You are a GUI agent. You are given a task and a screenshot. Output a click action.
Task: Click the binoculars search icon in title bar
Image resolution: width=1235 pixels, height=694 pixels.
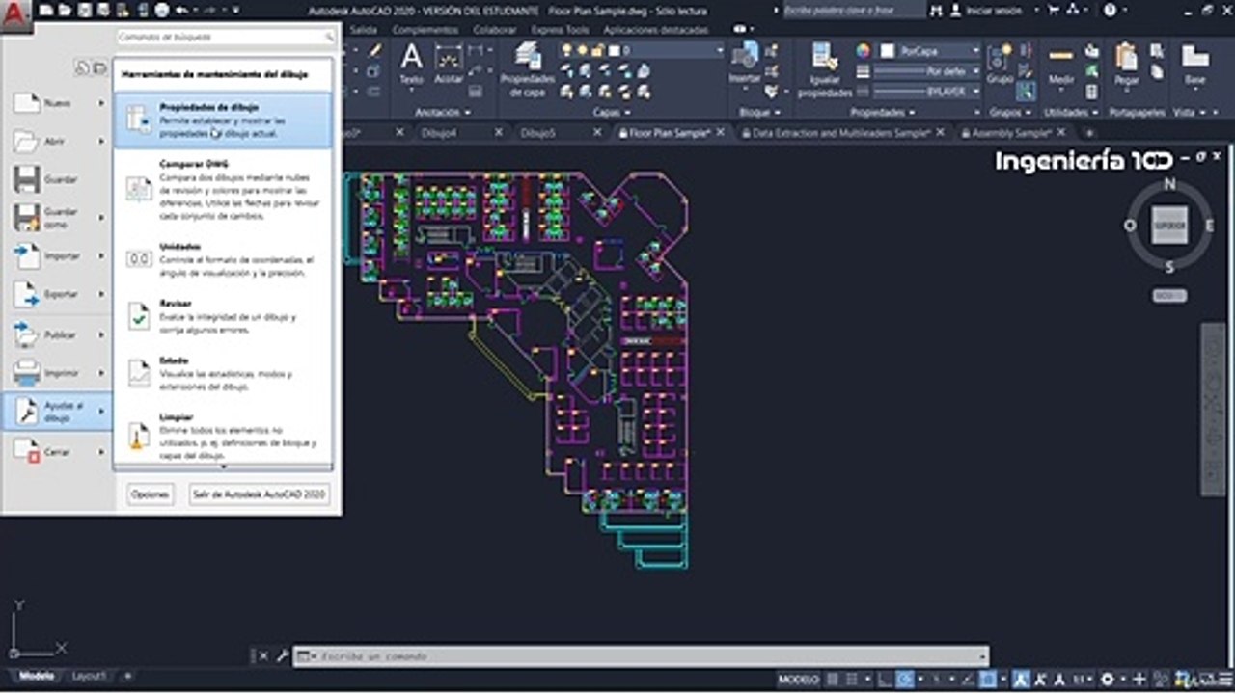coord(935,10)
